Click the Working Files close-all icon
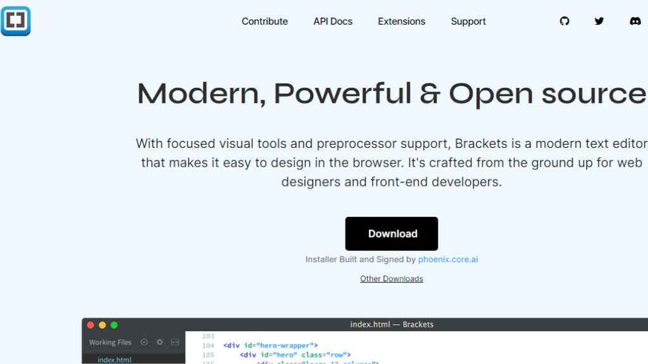 144,342
